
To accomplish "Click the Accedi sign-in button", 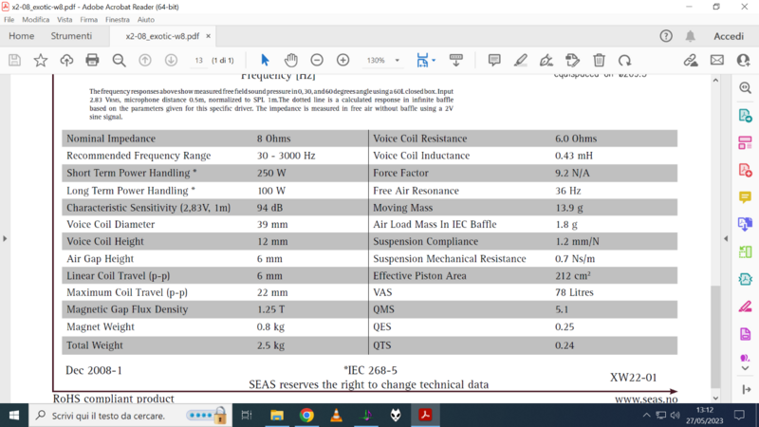I will (728, 36).
